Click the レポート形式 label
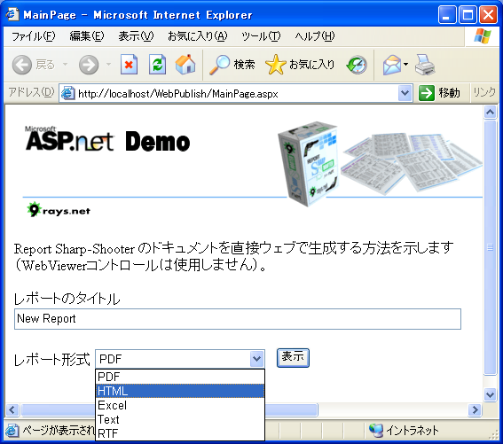This screenshot has height=444, width=503. (x=51, y=359)
